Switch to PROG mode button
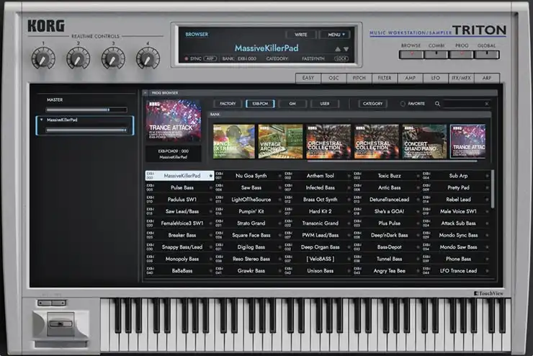The width and height of the screenshot is (533, 356). click(x=462, y=54)
